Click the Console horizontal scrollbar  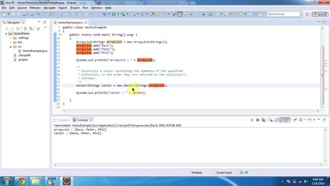point(188,165)
